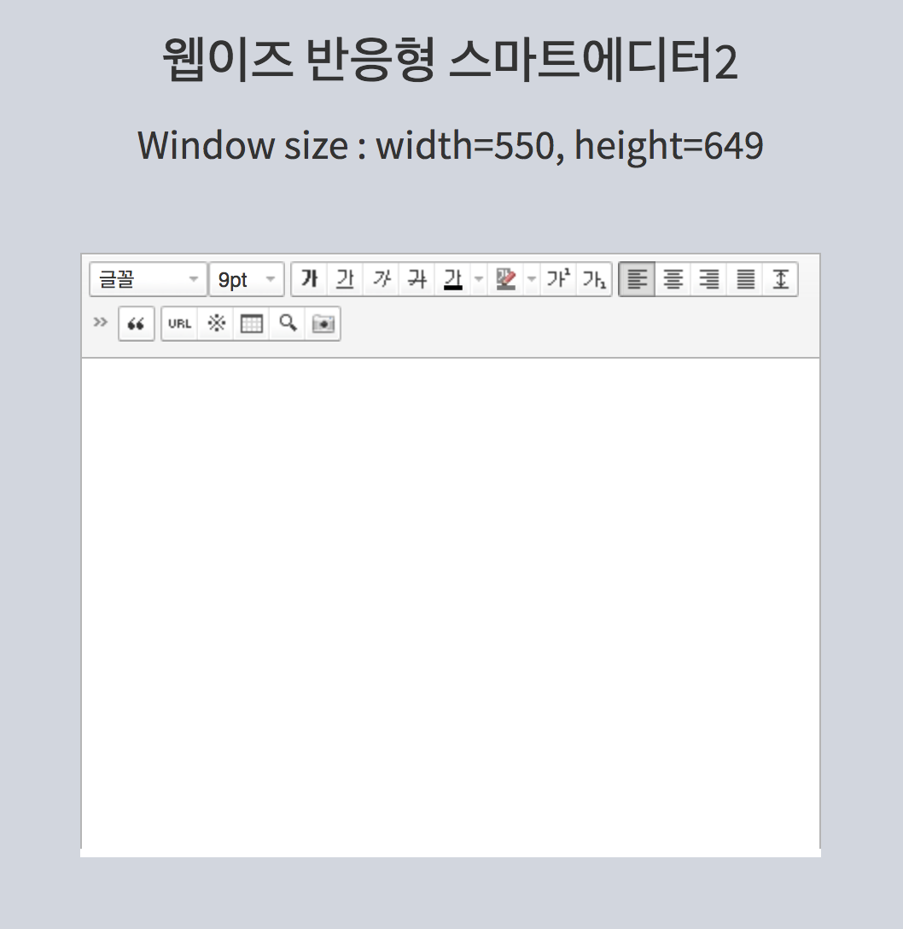Align text to the right
Image resolution: width=903 pixels, height=929 pixels.
pyautogui.click(x=709, y=279)
